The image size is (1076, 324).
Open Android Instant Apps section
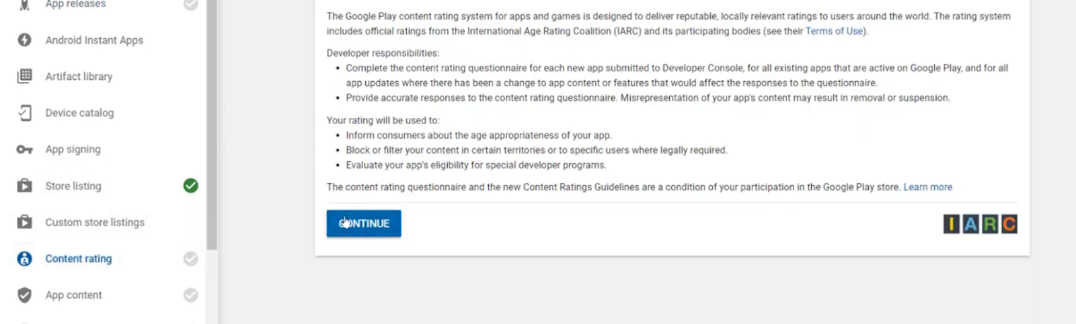[x=94, y=40]
